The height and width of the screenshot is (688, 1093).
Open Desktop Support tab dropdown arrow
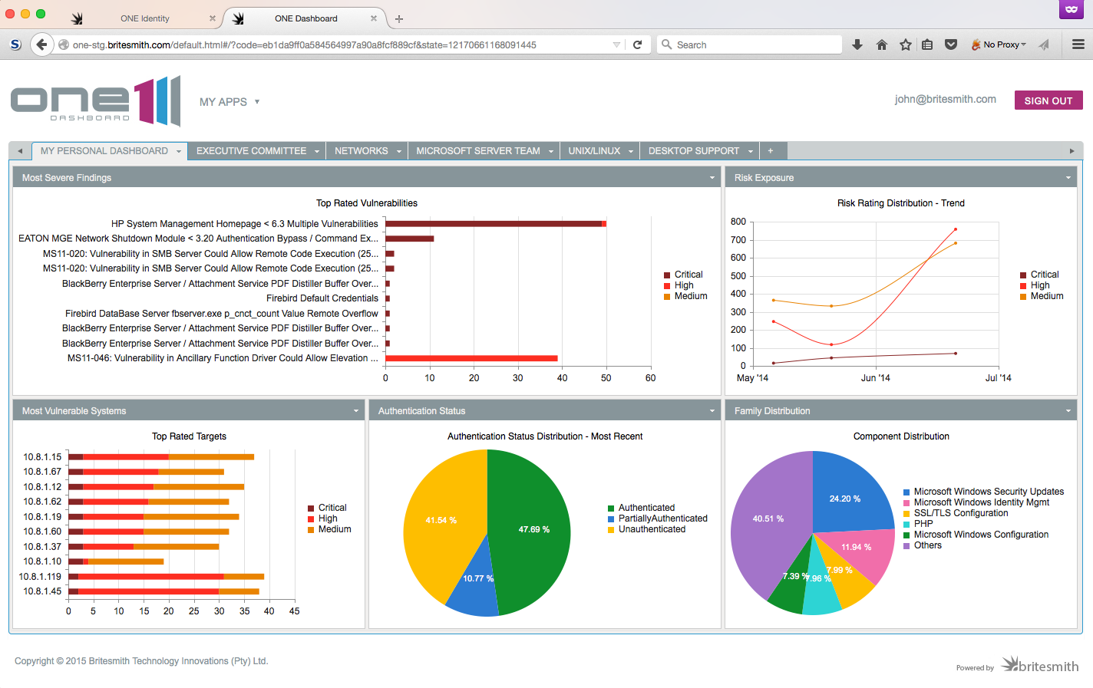[751, 151]
